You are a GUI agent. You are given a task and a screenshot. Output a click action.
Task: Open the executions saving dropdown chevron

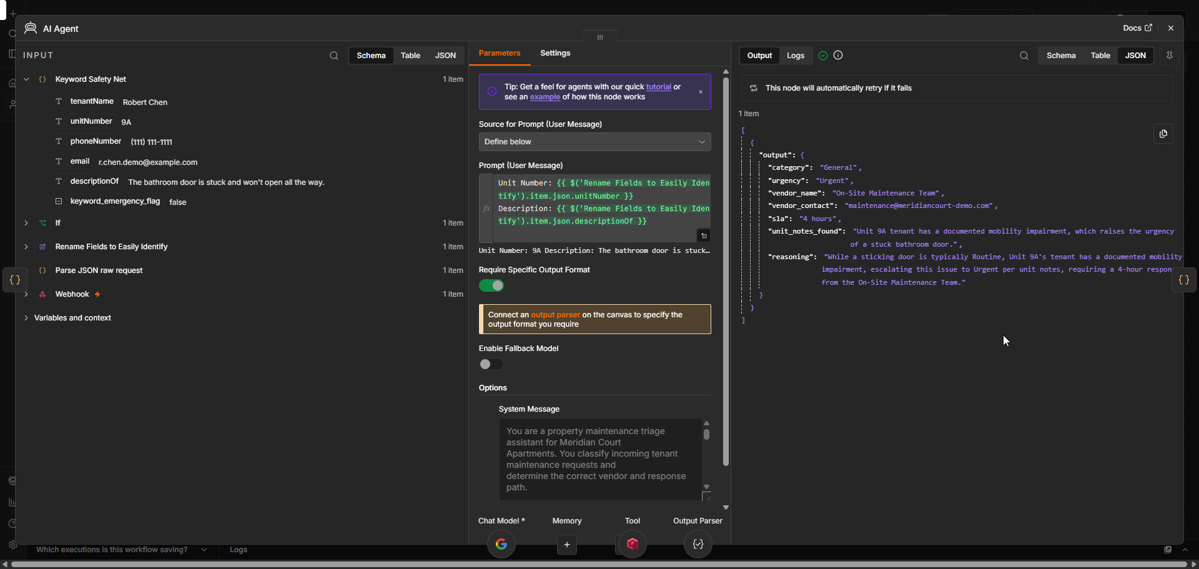(204, 550)
